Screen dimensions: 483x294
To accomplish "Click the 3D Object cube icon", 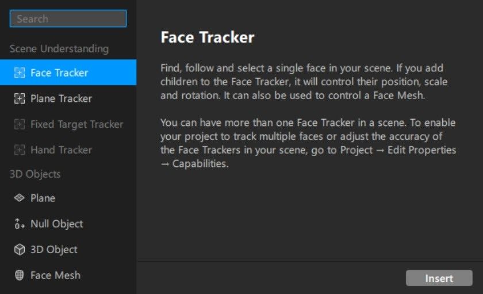I will (x=20, y=249).
